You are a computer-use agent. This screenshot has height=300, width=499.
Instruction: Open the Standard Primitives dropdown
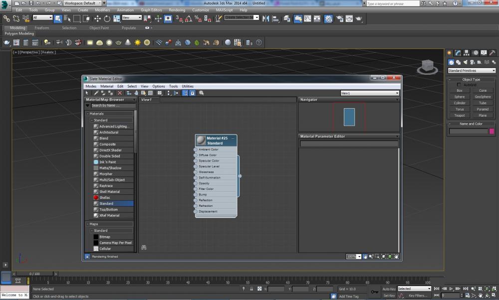point(472,71)
